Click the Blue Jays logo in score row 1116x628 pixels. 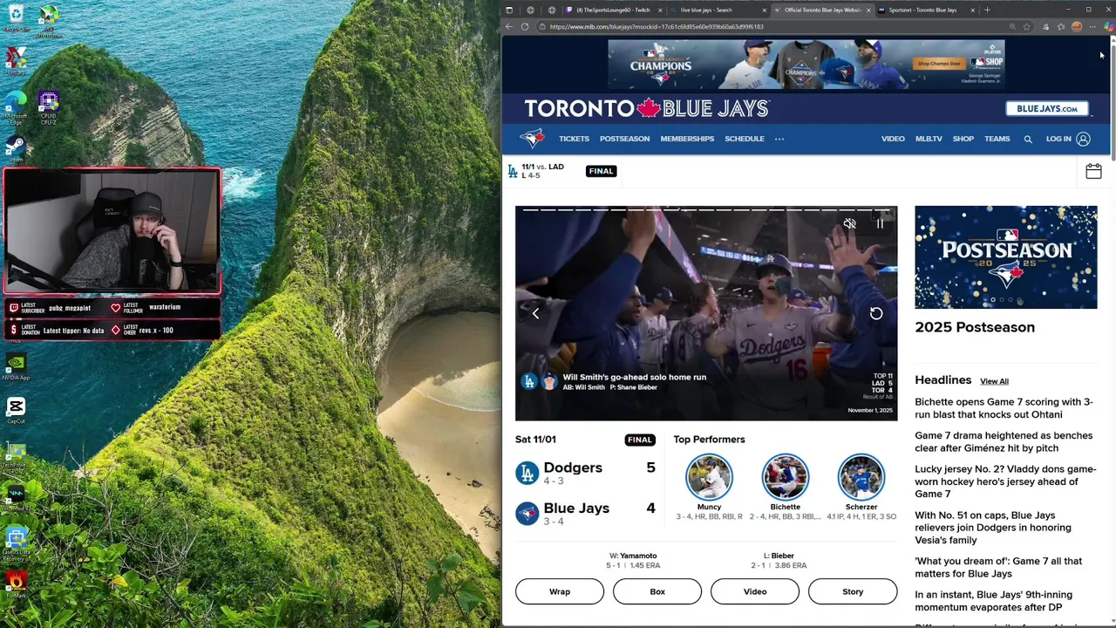[527, 513]
